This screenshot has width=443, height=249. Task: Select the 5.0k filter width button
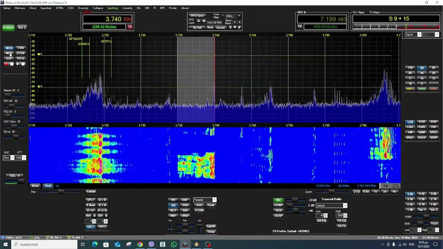[x=410, y=194]
